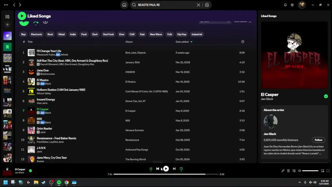332x187 pixels.
Task: Filter by the Hip Hop genre chip
Action: click(182, 34)
